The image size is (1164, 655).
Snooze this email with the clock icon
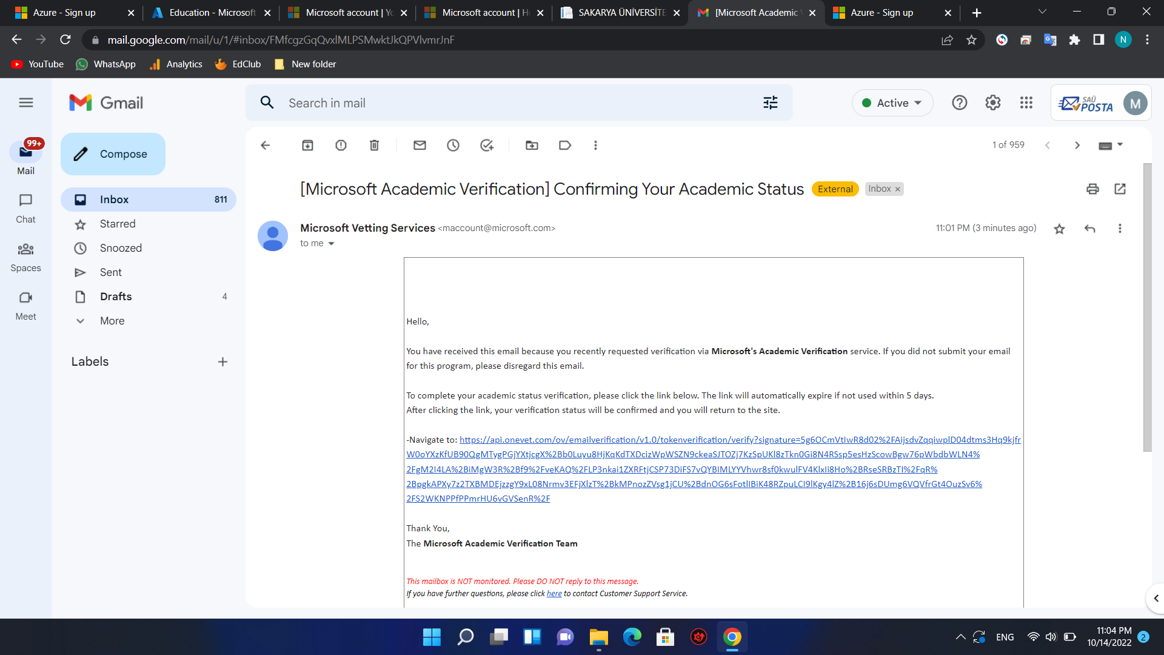click(453, 146)
